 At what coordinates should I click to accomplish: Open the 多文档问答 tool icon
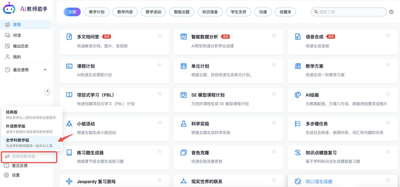[x=69, y=37]
